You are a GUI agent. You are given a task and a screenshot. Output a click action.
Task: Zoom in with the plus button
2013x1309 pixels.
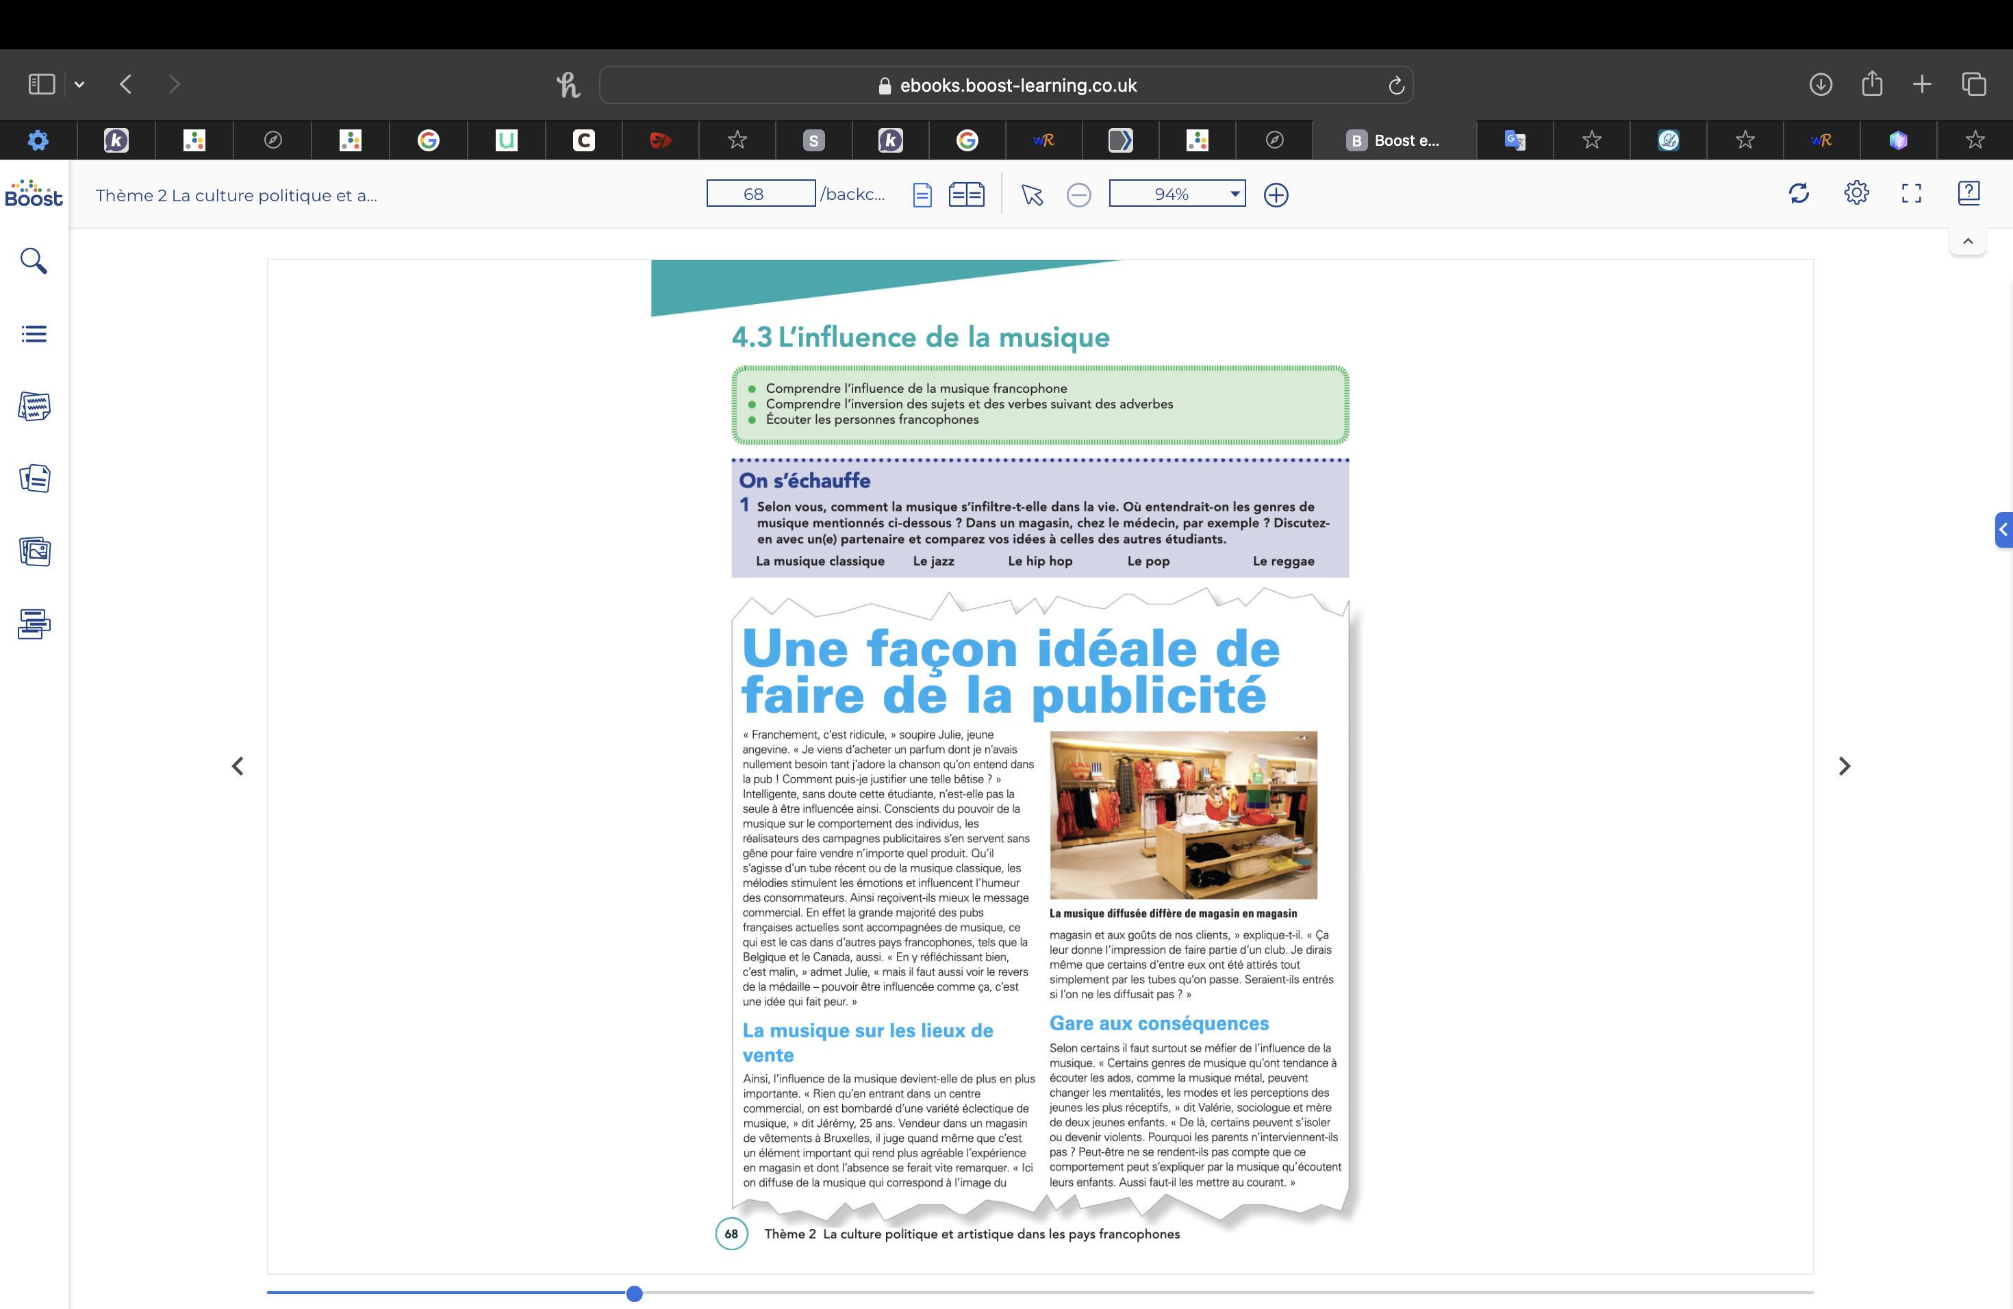tap(1276, 195)
